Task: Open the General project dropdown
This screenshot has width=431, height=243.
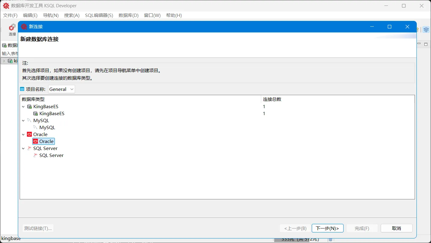Action: pyautogui.click(x=72, y=89)
